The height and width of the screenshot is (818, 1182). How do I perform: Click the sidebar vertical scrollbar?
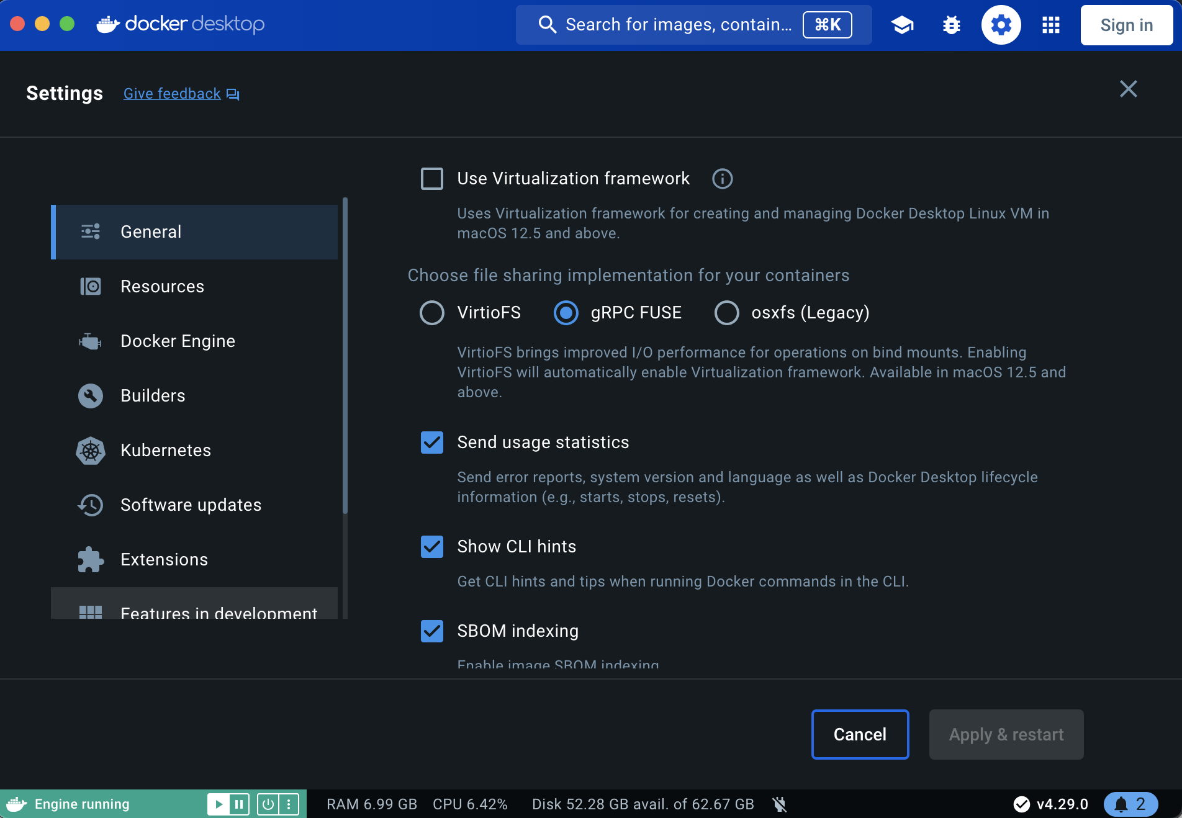click(345, 356)
